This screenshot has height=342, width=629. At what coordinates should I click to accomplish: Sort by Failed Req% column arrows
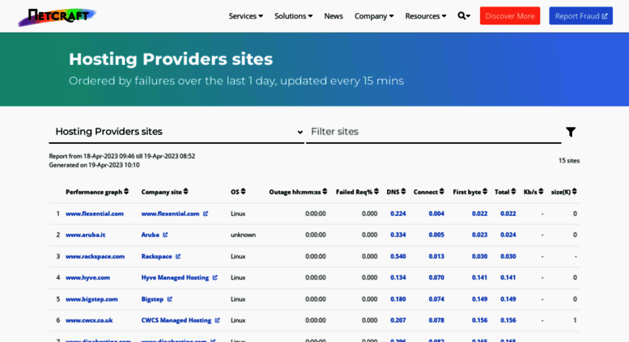tap(376, 192)
